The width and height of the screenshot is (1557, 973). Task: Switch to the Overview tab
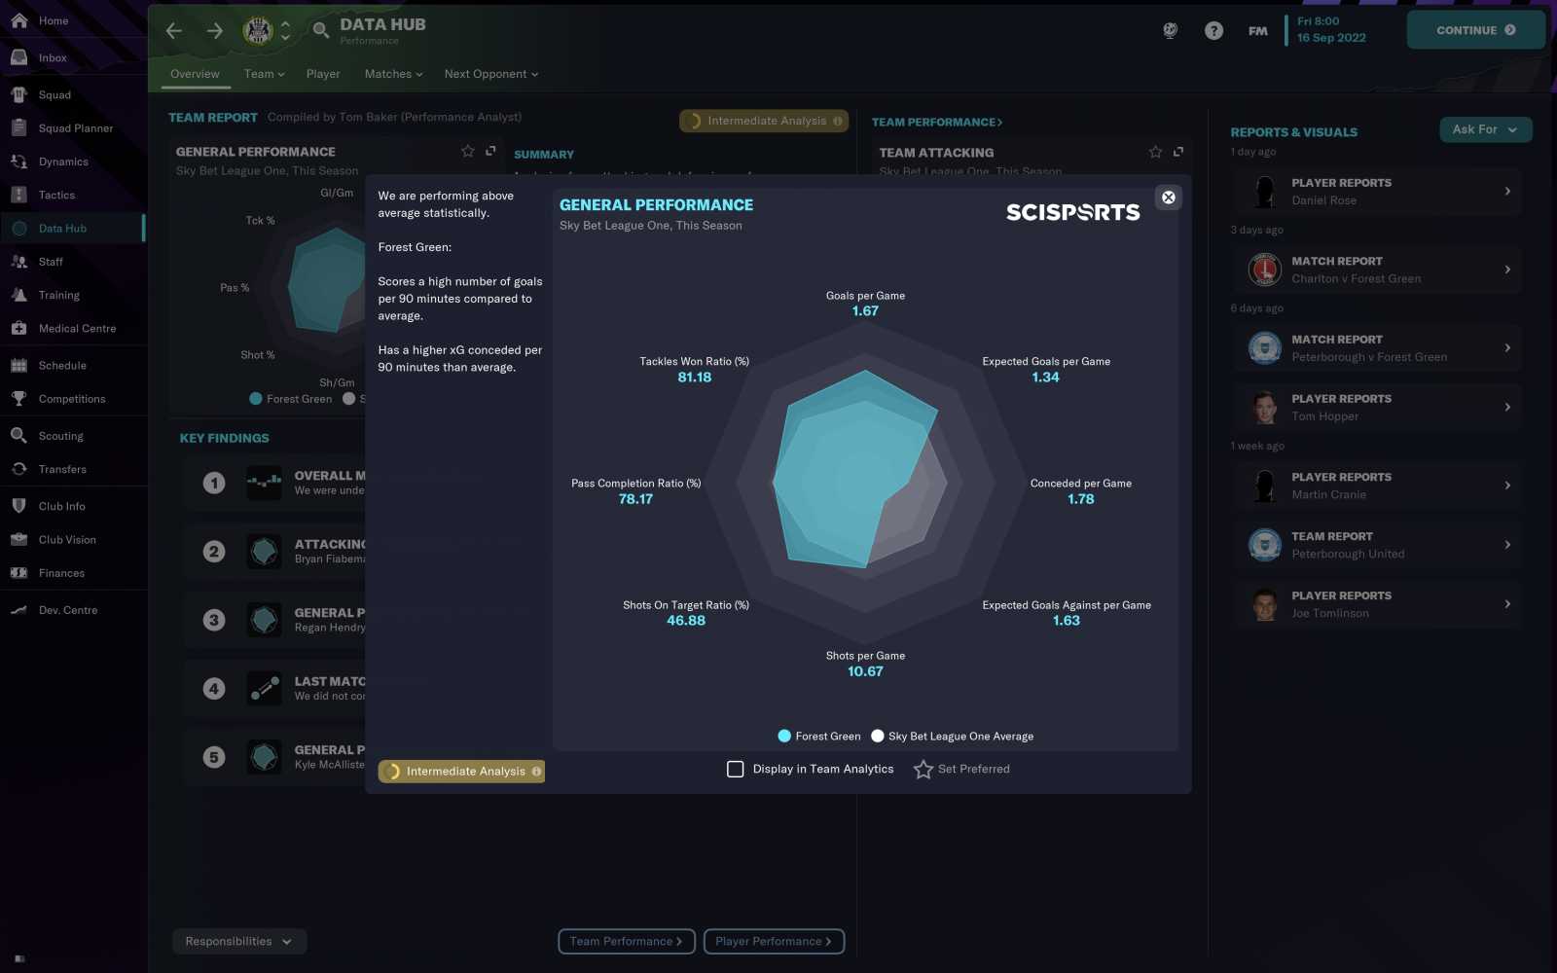click(195, 74)
